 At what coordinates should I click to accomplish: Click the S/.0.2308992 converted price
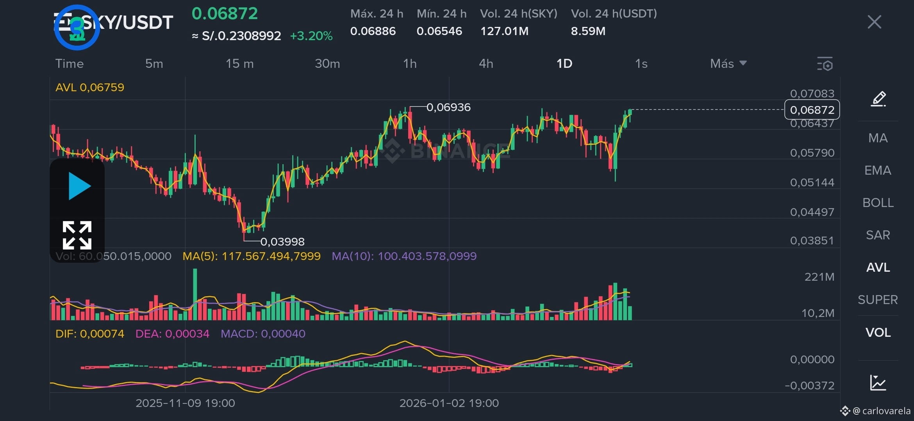pyautogui.click(x=236, y=36)
